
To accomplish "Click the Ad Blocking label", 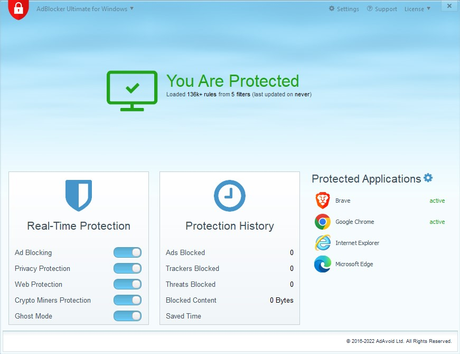I will (33, 252).
